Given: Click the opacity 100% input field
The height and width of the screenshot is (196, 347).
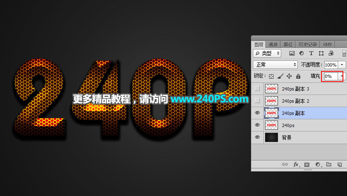Looking at the screenshot, I should pyautogui.click(x=331, y=65).
